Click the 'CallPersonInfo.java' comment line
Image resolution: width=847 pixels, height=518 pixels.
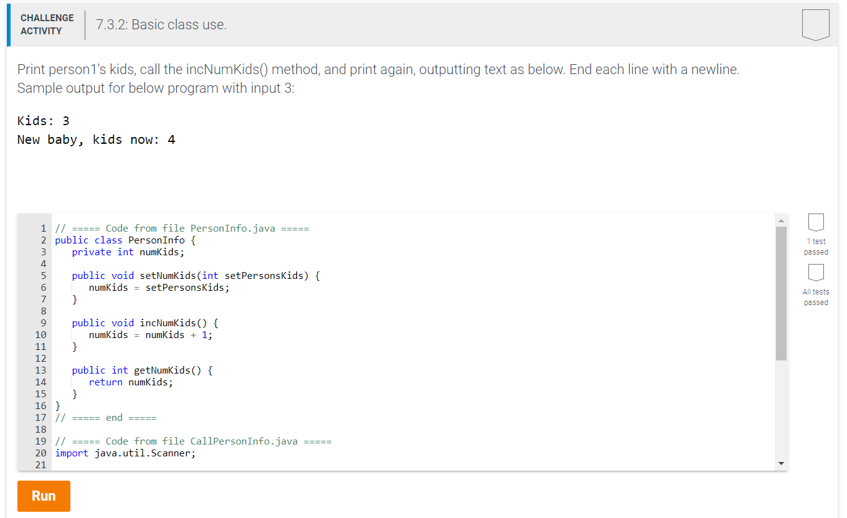(x=194, y=441)
